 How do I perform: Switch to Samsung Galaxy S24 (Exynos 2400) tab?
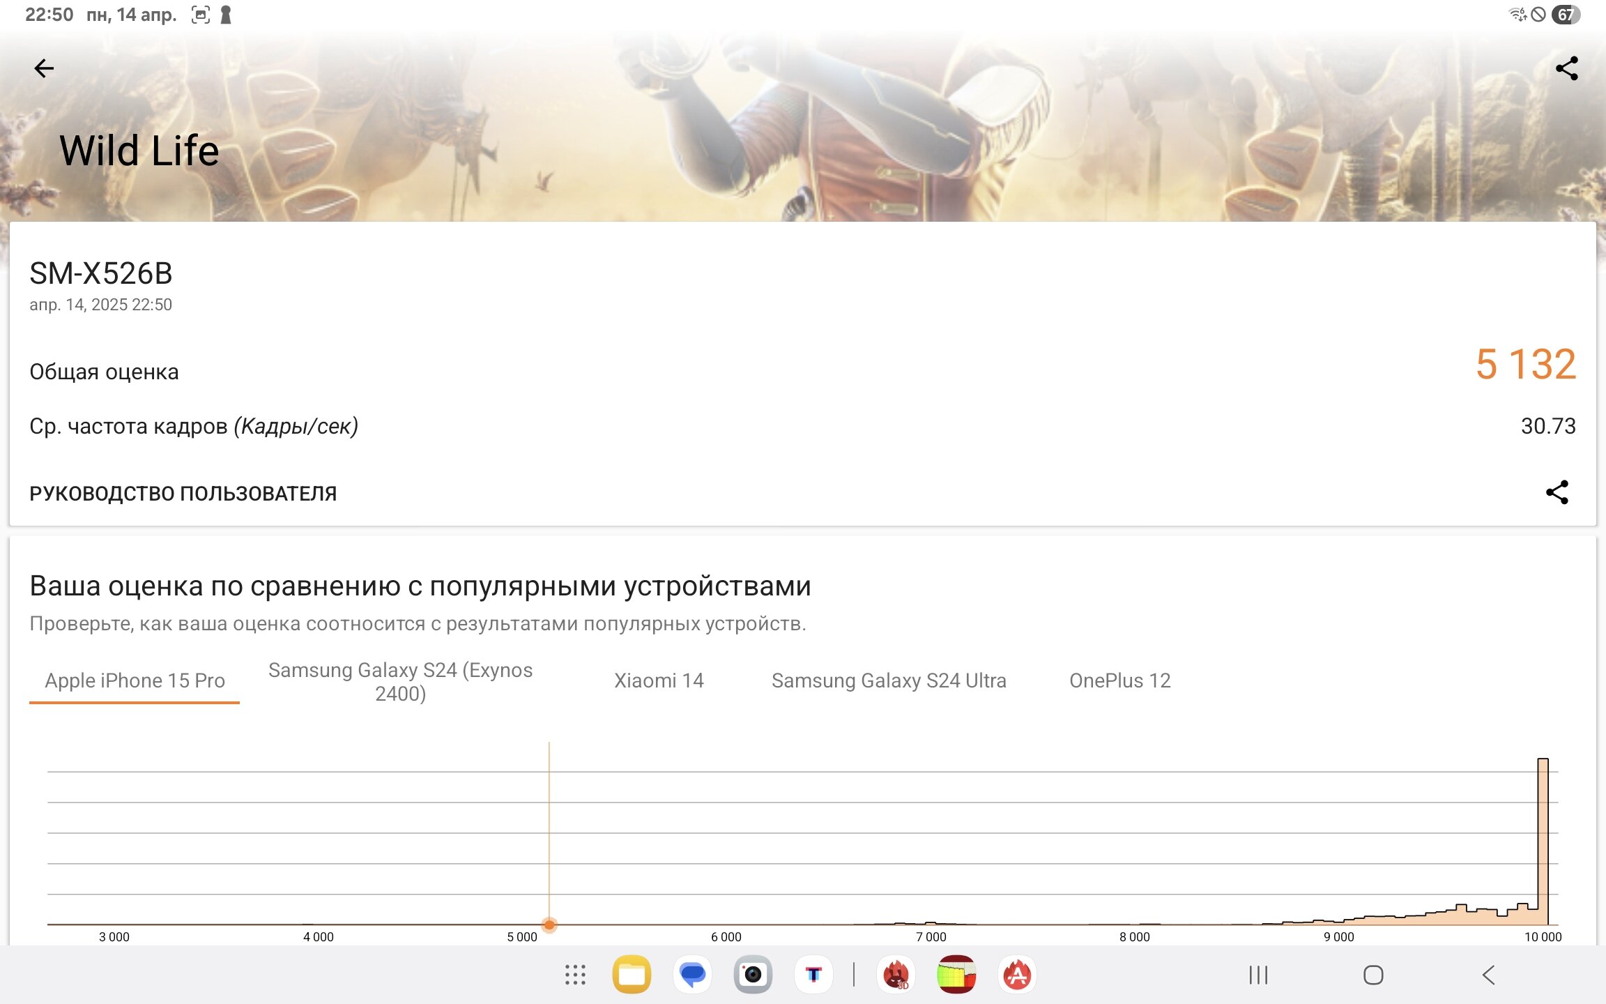click(x=400, y=681)
